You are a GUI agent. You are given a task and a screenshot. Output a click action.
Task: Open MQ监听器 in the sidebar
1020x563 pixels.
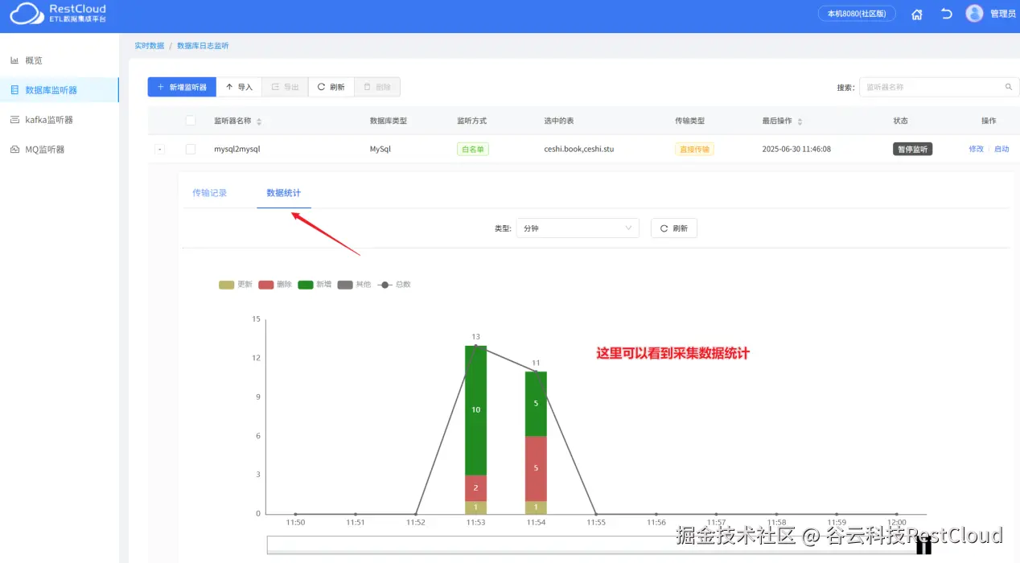(x=44, y=150)
